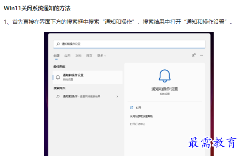240x156 pixels.
Task: Expand the 更多 dropdown
Action: 102,56
